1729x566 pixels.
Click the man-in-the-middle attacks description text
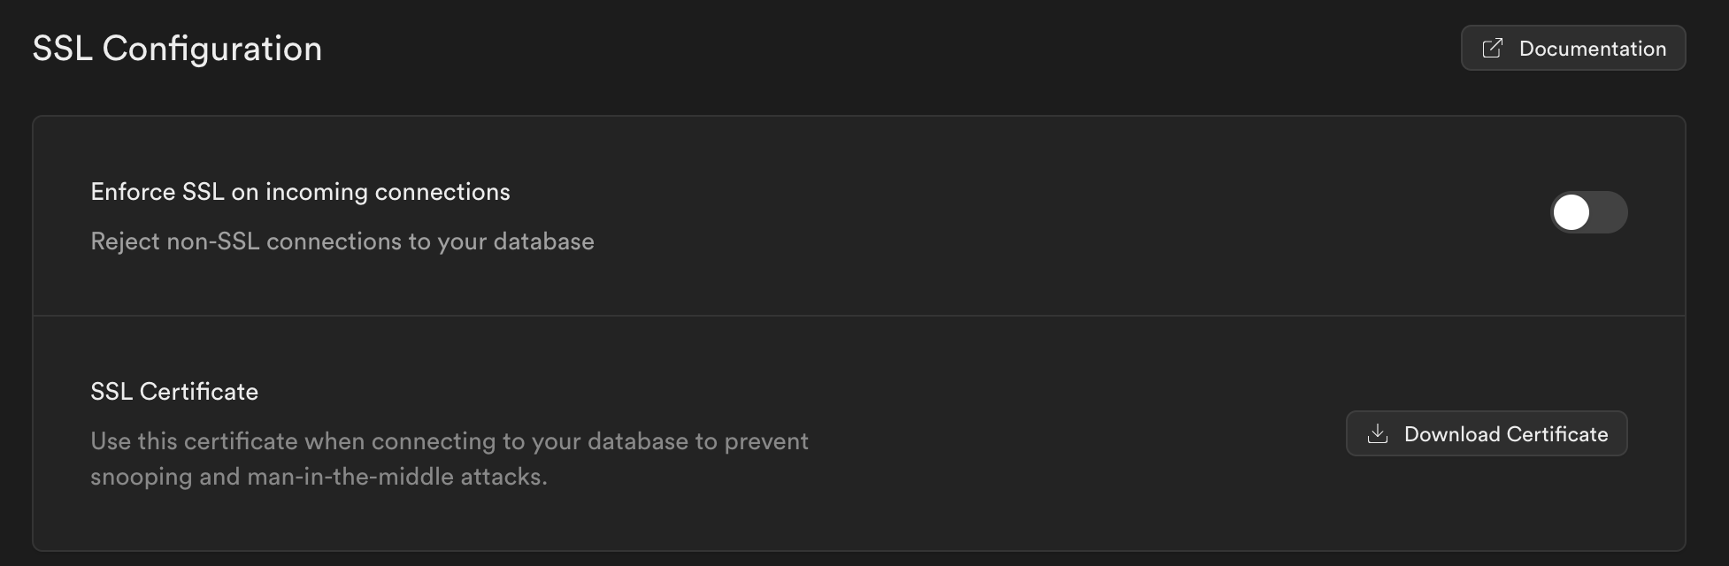pyautogui.click(x=319, y=477)
